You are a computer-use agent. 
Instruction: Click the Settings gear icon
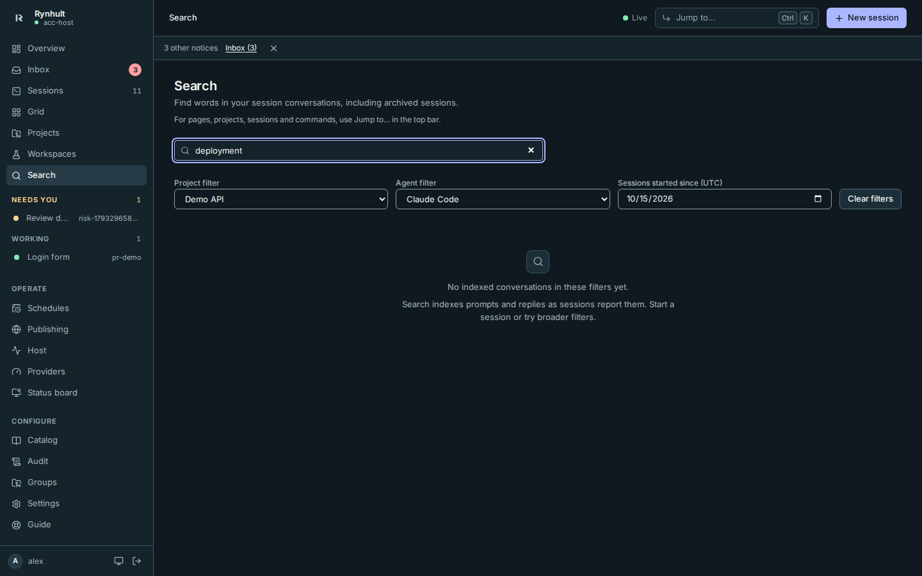[17, 504]
